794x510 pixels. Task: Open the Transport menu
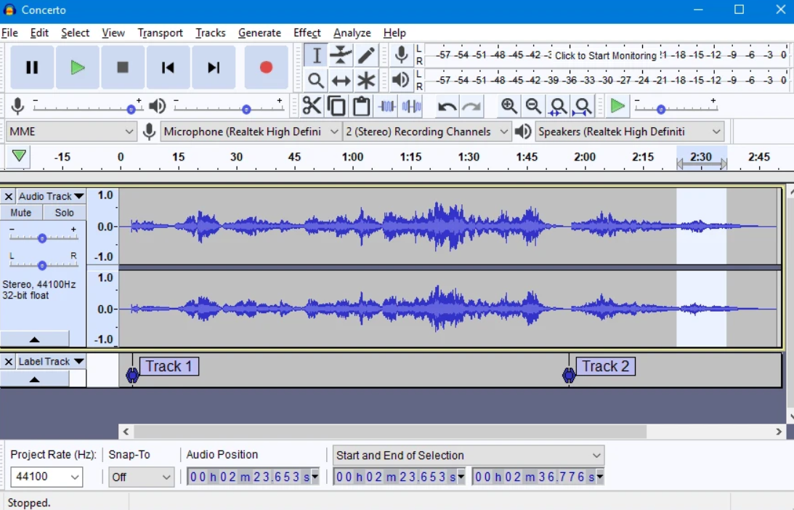[x=160, y=33]
